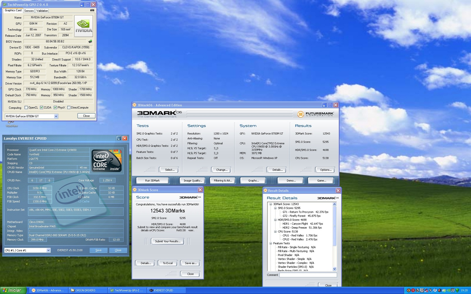Select EVEREST CPUID taskbar item
Viewport: 471px width, 294px height.
pos(166,290)
